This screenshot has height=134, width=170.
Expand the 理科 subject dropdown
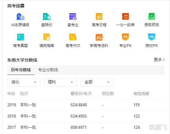tap(60, 82)
